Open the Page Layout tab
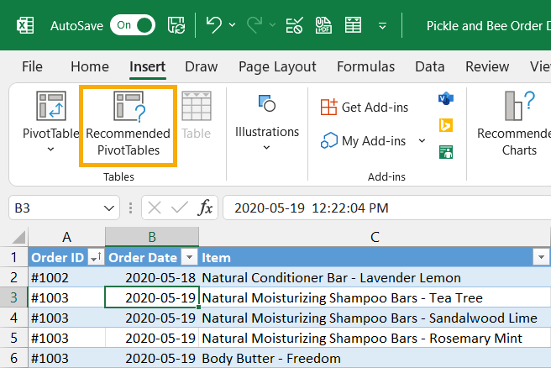This screenshot has width=551, height=368. [x=277, y=66]
